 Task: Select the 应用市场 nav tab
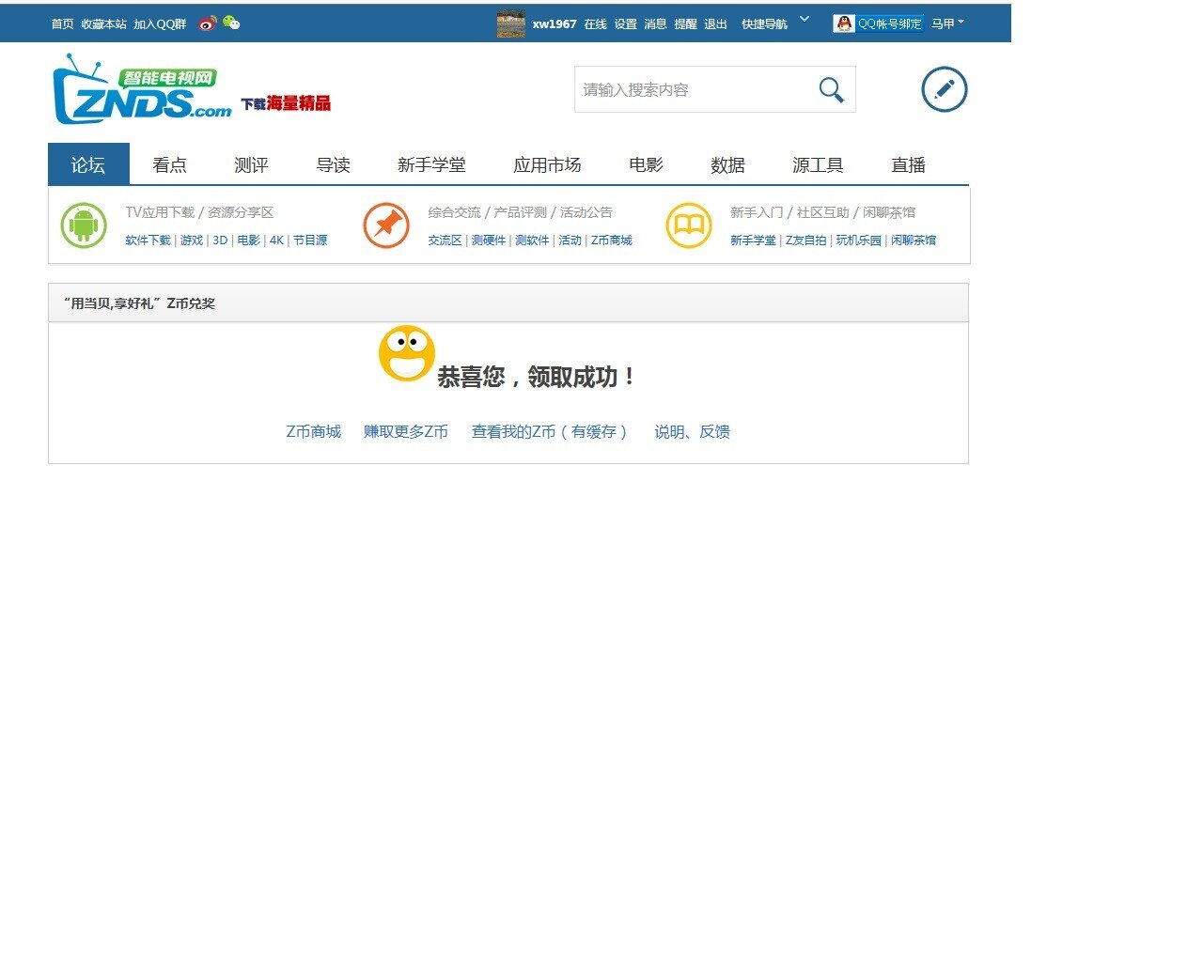pyautogui.click(x=547, y=164)
